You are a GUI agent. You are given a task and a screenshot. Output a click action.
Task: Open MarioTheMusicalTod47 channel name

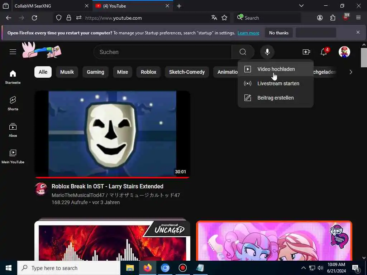click(x=116, y=195)
